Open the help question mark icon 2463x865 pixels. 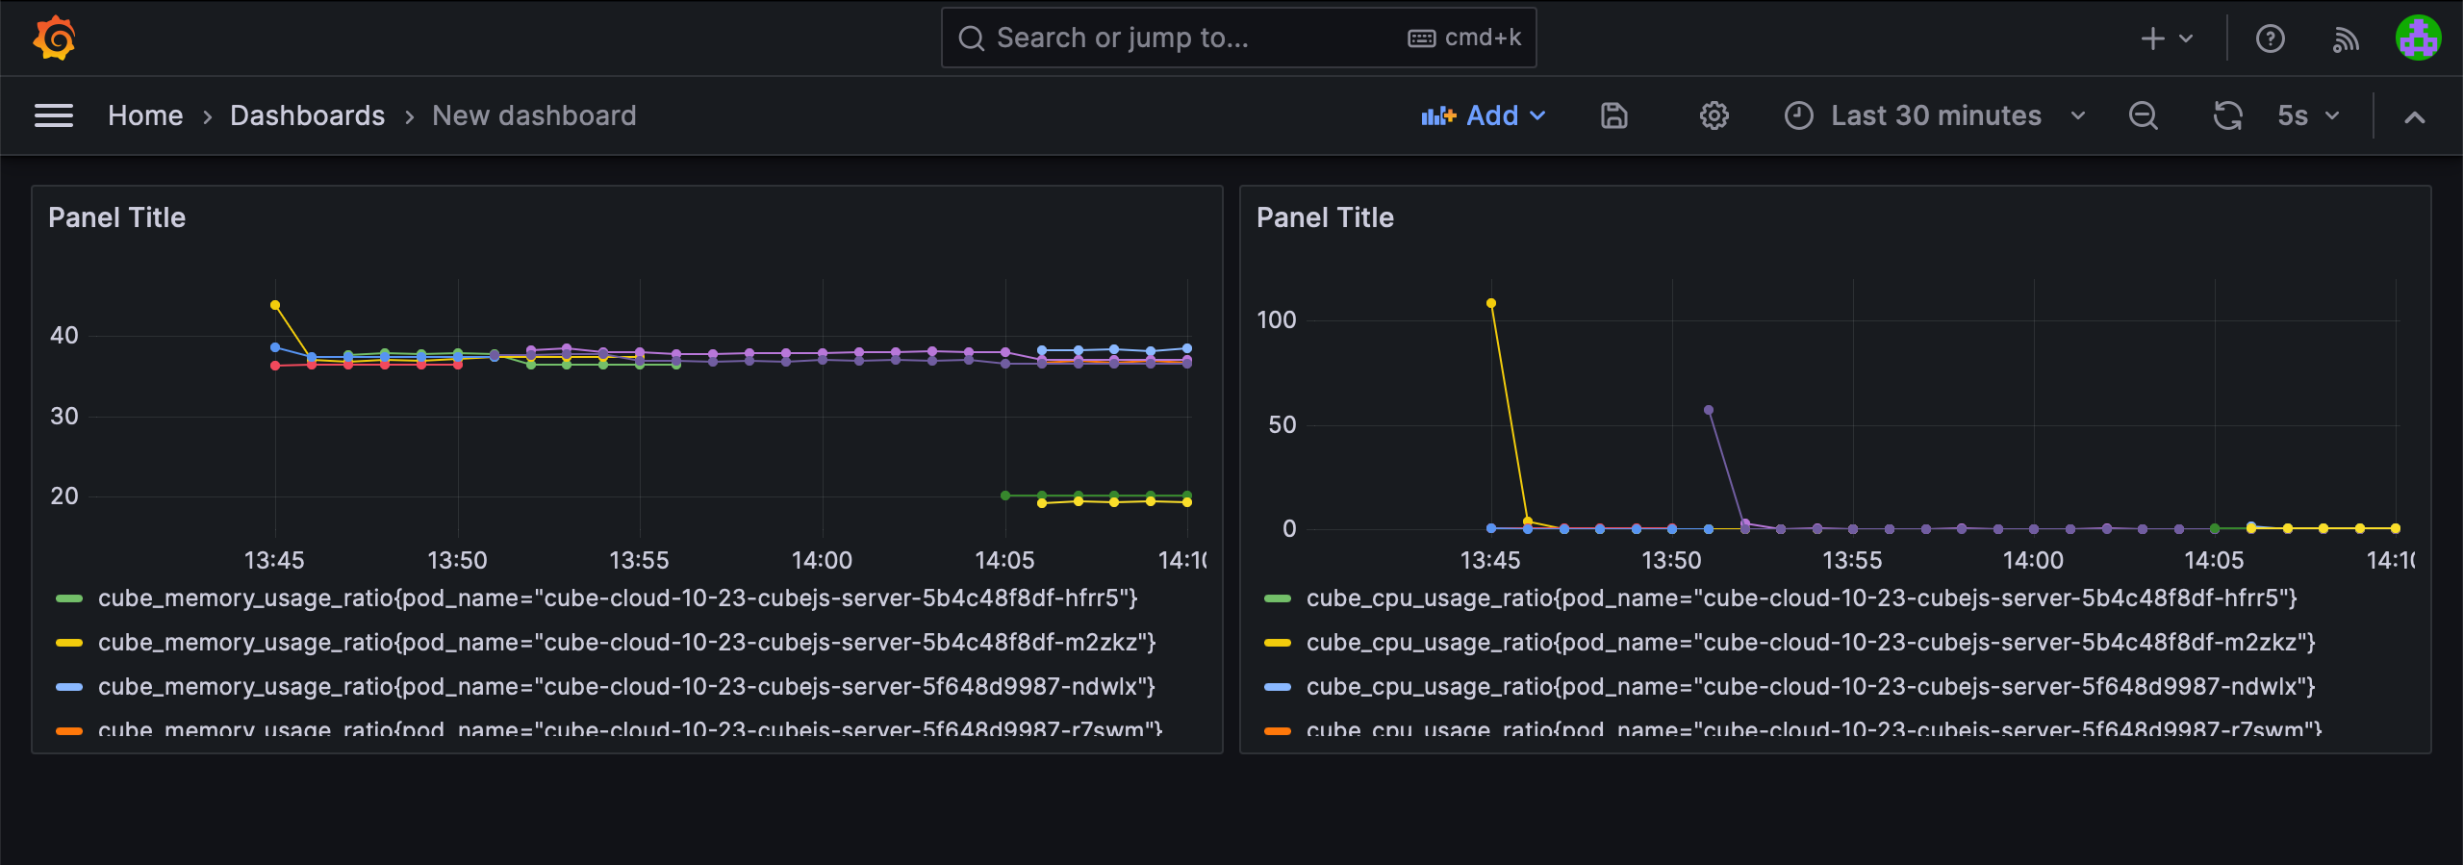tap(2270, 38)
